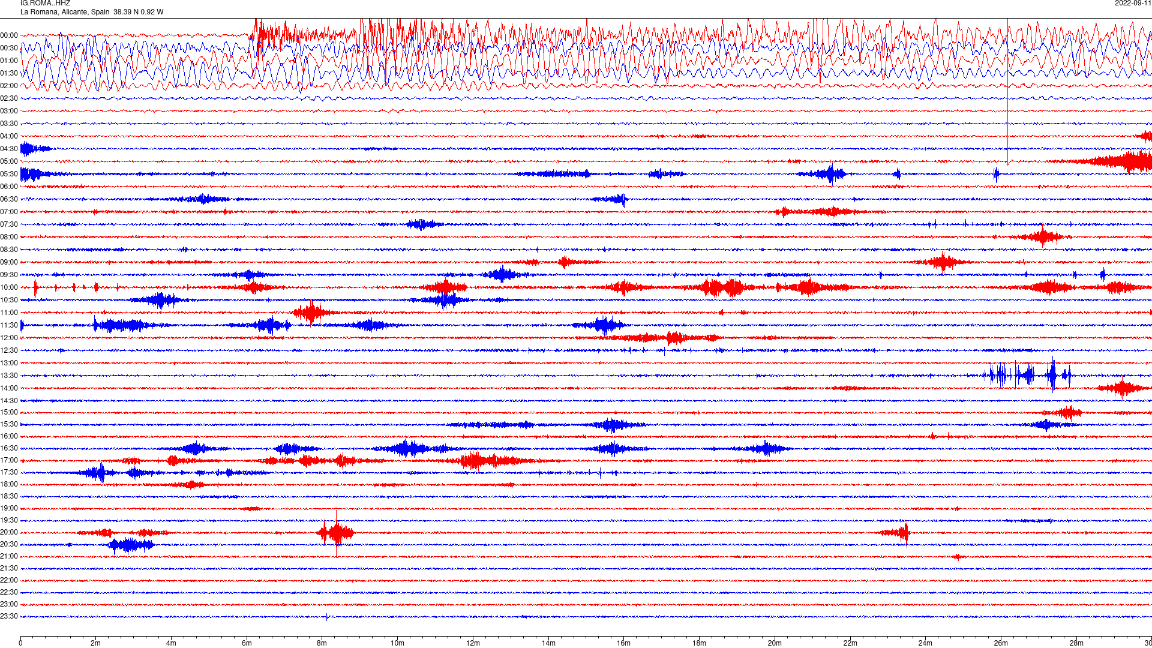Screen dimensions: 1152x648
Task: Click the 22:00 trace time label
Action: coord(9,580)
